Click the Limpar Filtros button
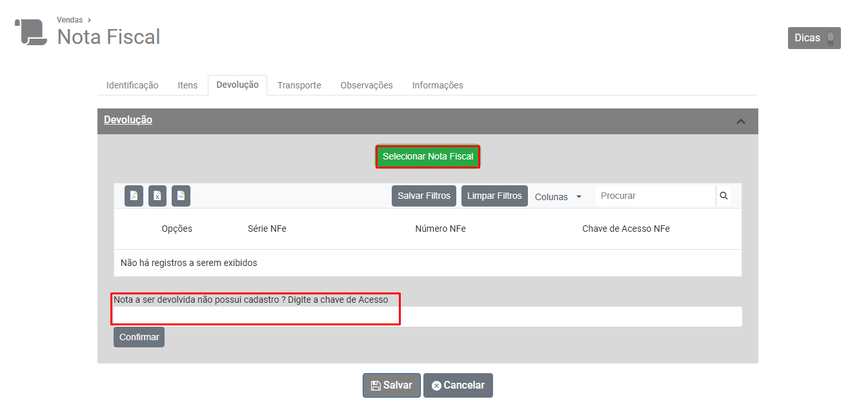859x408 pixels. 494,196
